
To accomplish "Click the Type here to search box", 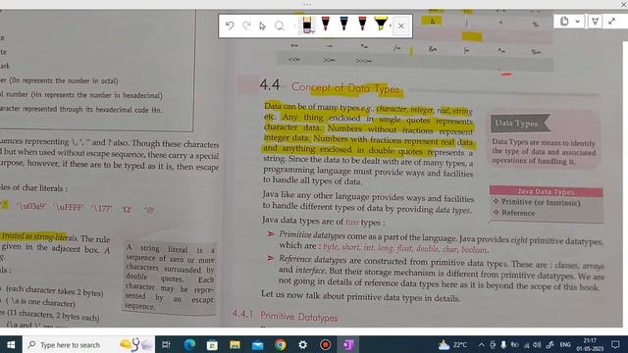I will [89, 344].
